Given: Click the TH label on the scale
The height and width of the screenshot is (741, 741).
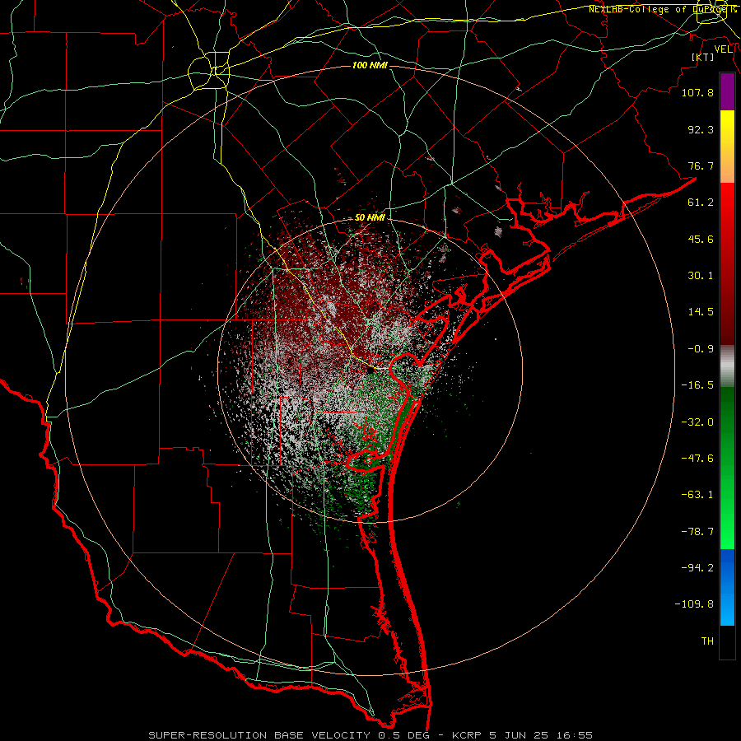Looking at the screenshot, I should 707,641.
